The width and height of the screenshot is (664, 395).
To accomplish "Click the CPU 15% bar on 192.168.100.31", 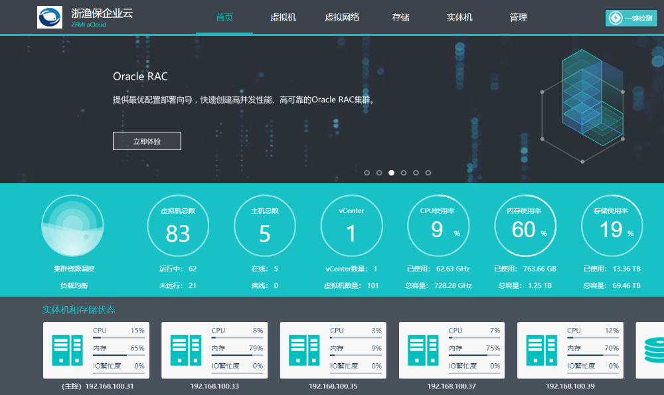I will click(119, 337).
